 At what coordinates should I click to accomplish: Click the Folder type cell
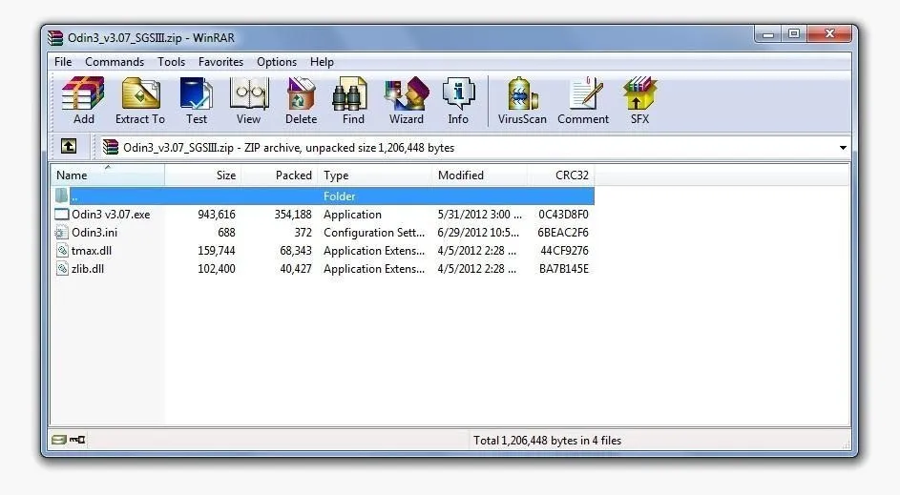pos(339,196)
